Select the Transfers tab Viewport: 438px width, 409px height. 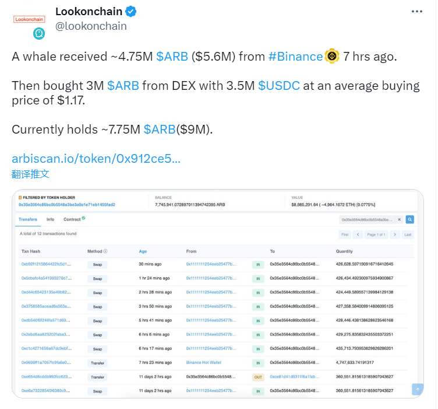[27, 219]
